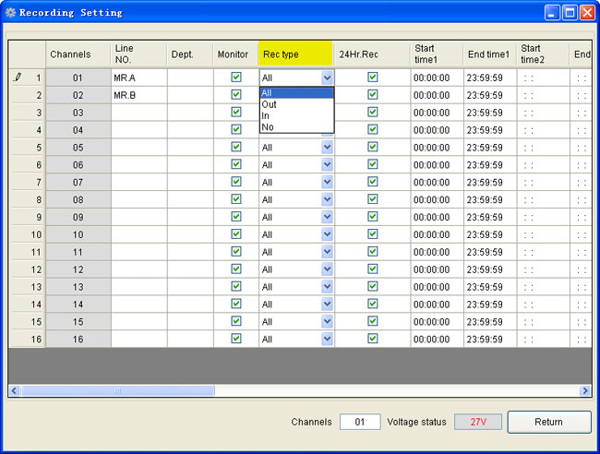The height and width of the screenshot is (454, 600).
Task: Click the pencil edit icon in row 1
Action: (18, 78)
